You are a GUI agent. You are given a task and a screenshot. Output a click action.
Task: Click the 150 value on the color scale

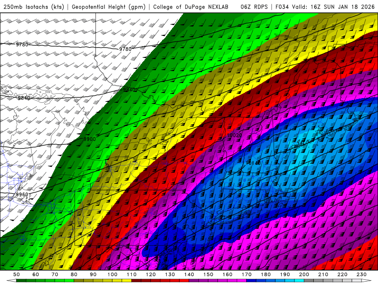click(x=208, y=275)
